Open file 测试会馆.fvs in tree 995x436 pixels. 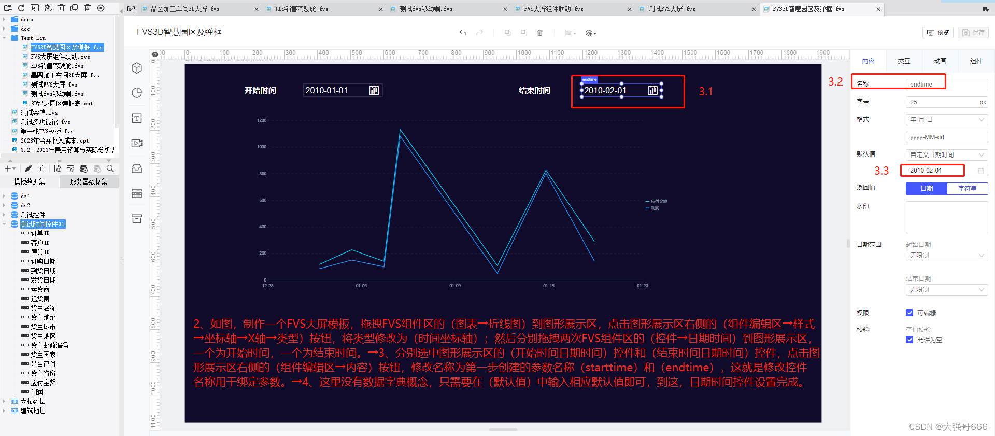click(x=39, y=112)
